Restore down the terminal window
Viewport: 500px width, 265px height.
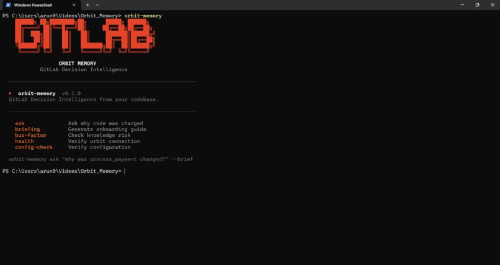click(478, 5)
